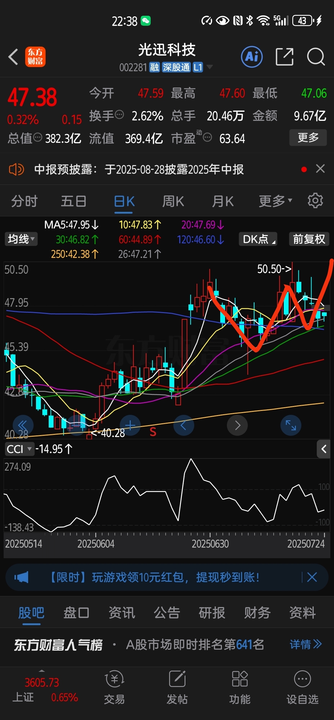Screen dimensions: 334x720
Task: Tap the red S sell marker
Action: (153, 432)
